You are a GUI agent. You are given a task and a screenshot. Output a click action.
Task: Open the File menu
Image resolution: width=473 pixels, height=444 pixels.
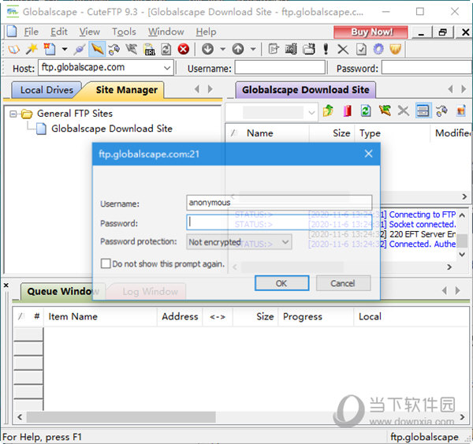click(x=31, y=32)
